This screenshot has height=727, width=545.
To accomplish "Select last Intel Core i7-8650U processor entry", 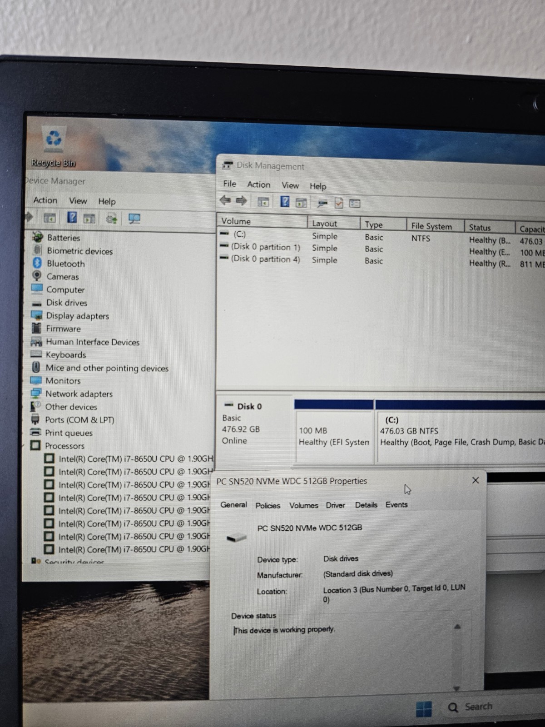I will 127,549.
